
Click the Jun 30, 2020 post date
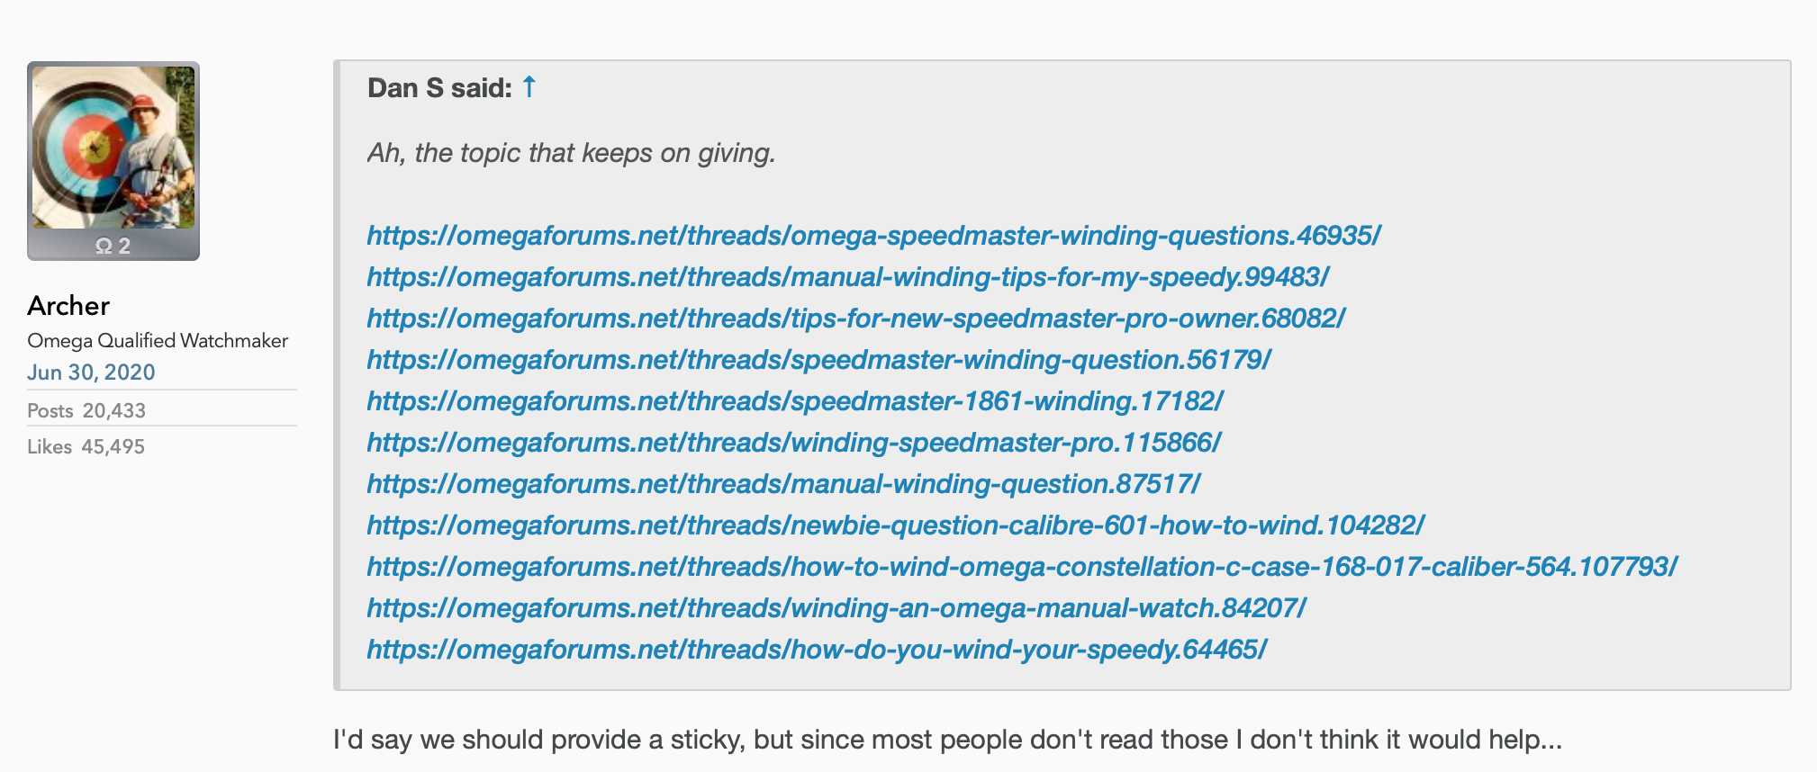[91, 373]
